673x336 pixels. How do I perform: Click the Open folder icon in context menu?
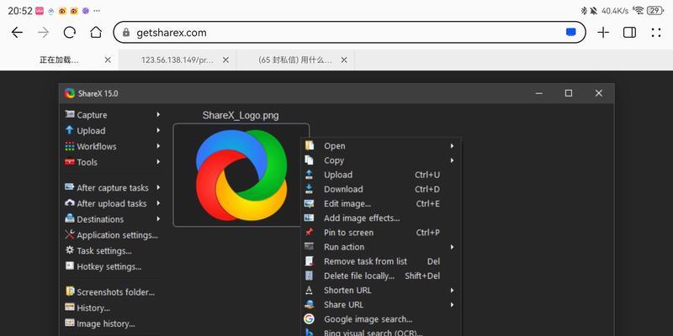(309, 145)
